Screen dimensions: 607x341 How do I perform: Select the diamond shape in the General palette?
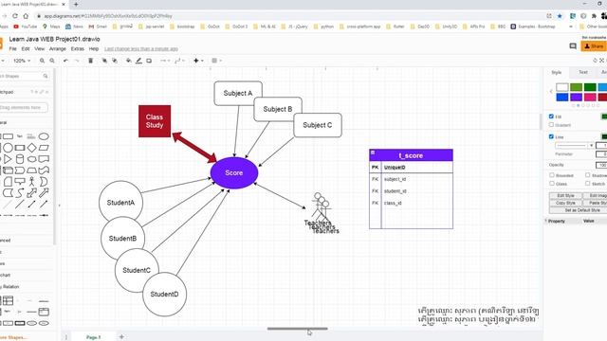pyautogui.click(x=31, y=148)
